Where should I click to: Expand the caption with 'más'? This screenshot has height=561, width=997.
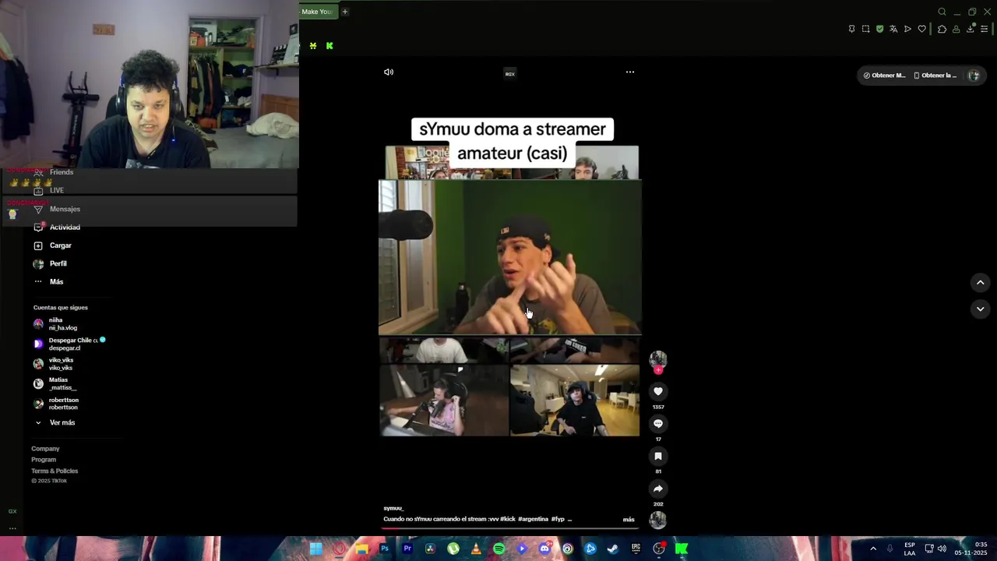629,520
